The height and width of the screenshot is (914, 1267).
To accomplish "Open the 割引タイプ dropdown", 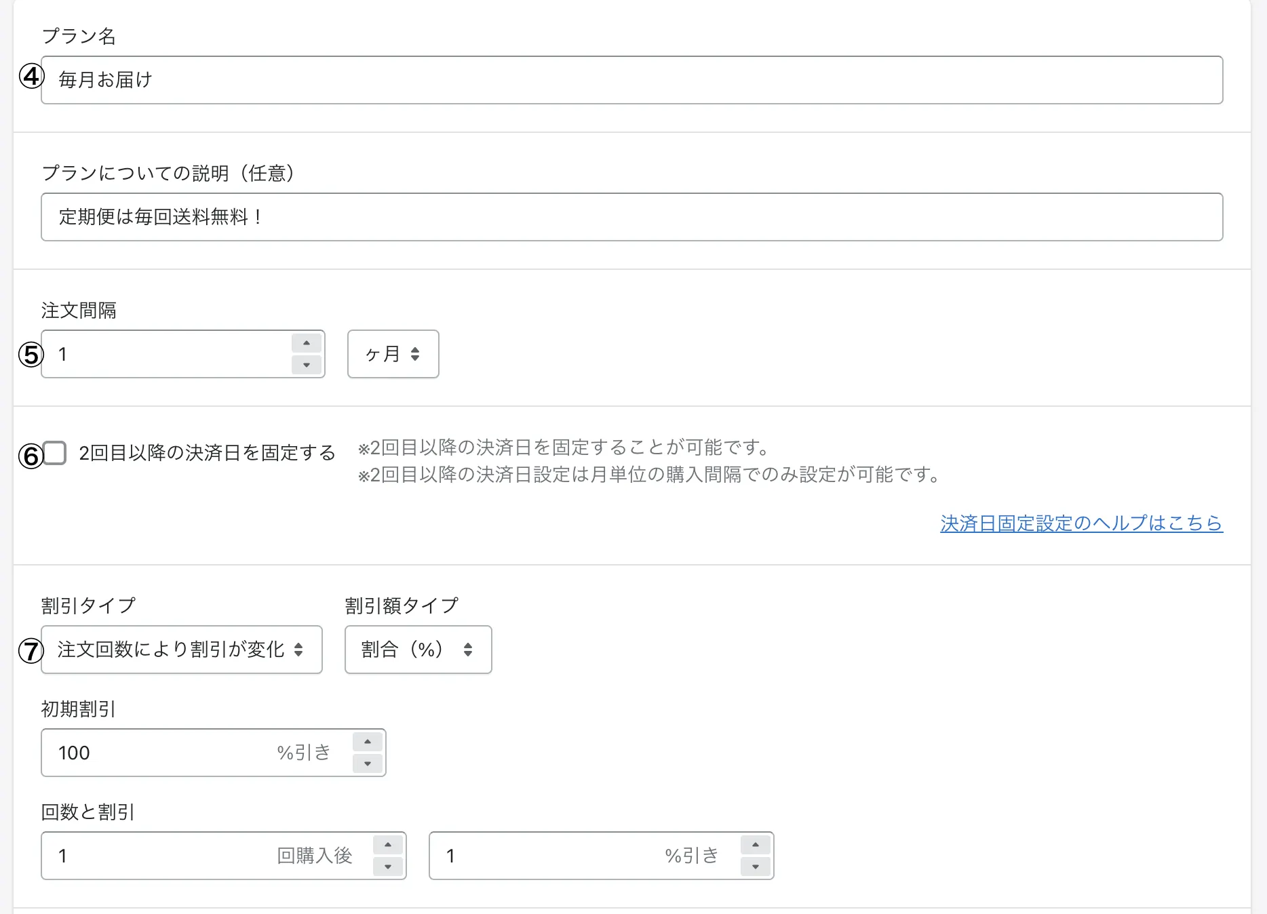I will click(x=181, y=650).
